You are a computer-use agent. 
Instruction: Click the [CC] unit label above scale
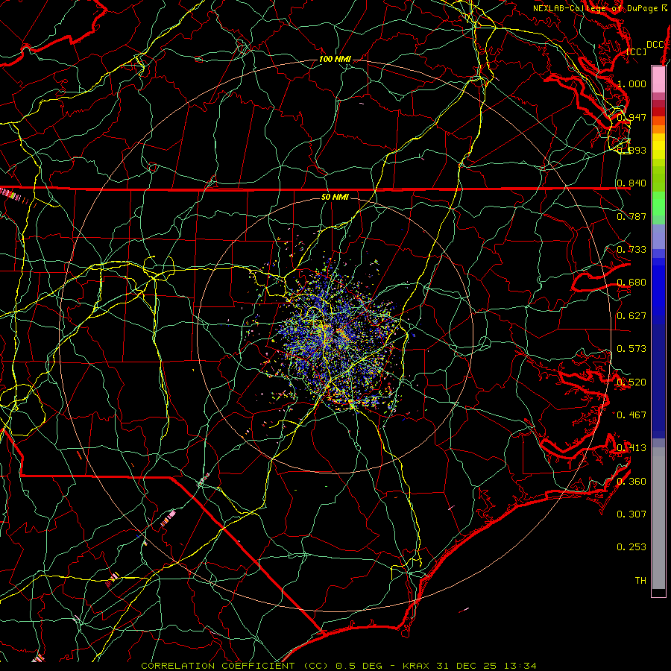[x=637, y=51]
